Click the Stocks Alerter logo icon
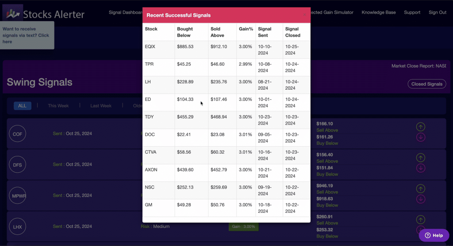Viewport: 453px width, 246px height. point(13,13)
